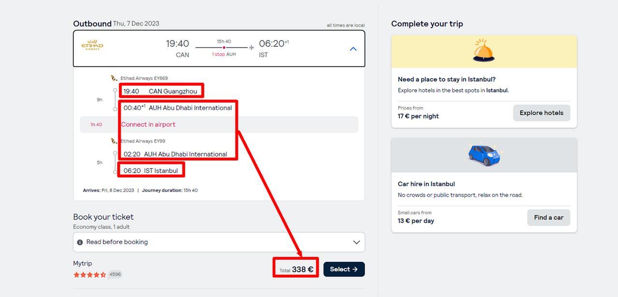The width and height of the screenshot is (618, 297).
Task: Click the Etihad Airways logo
Action: (92, 46)
